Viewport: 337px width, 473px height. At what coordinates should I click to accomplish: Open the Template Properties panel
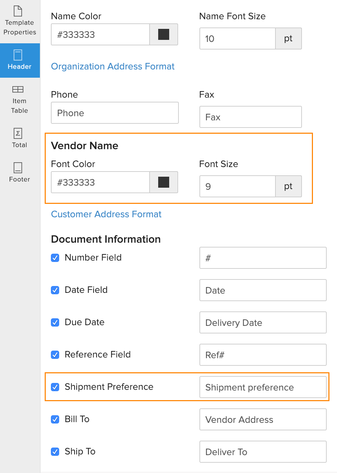pyautogui.click(x=19, y=21)
